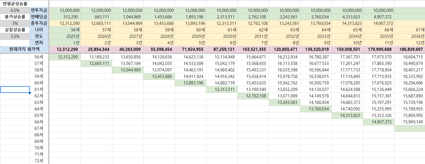Screen dimensions: 425x164
Task: Click the 총투자금 row header
Action: click(39, 23)
